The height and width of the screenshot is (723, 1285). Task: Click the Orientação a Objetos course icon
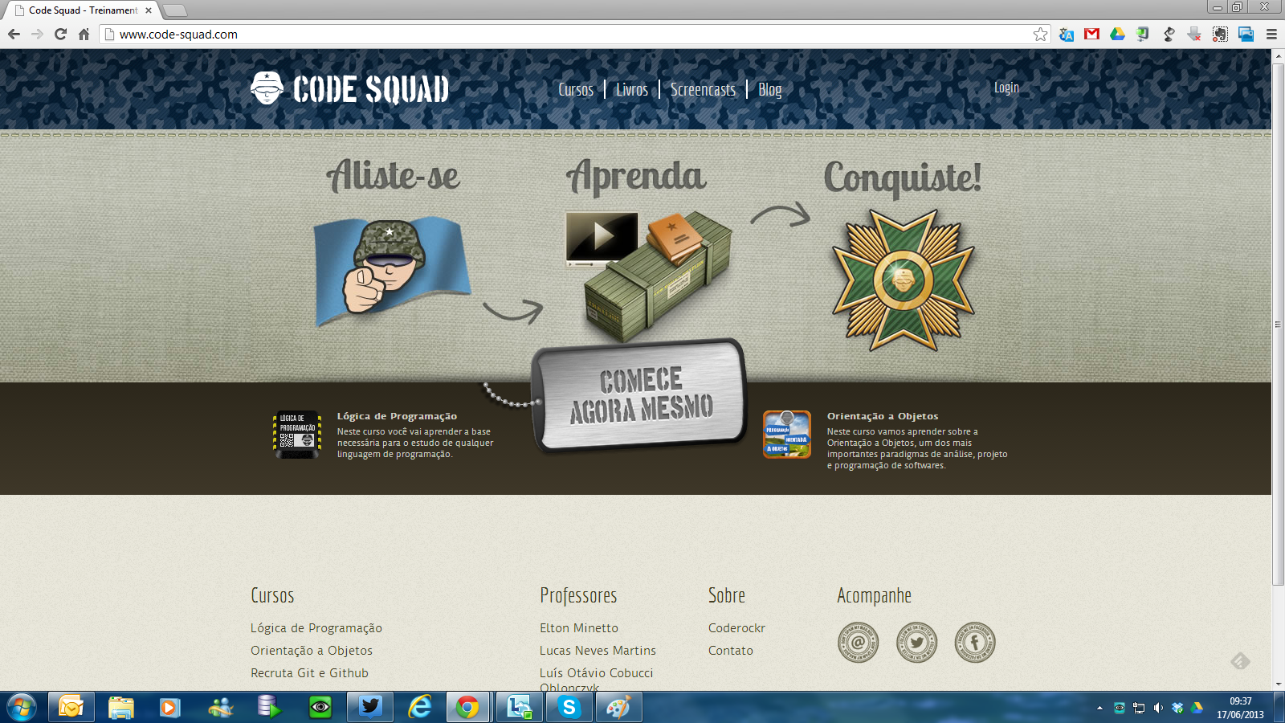coord(787,435)
